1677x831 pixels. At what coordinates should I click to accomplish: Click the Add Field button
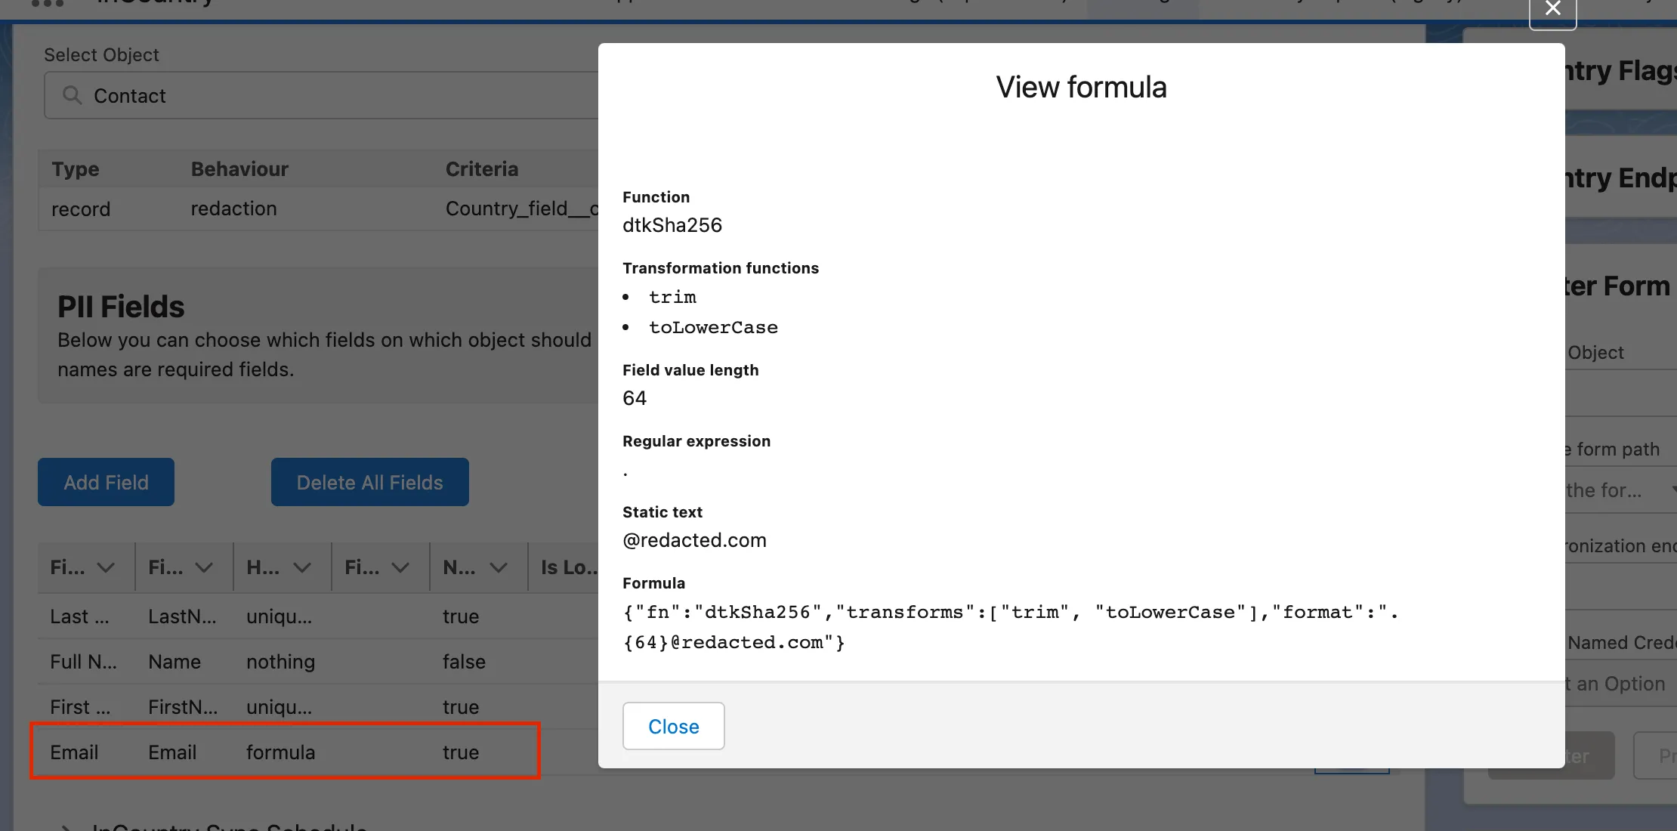(106, 482)
